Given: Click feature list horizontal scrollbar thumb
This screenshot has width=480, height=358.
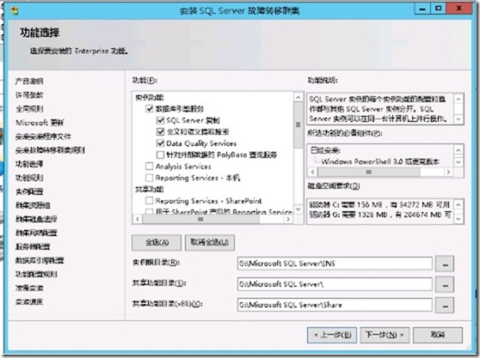Looking at the screenshot, I should (200, 219).
